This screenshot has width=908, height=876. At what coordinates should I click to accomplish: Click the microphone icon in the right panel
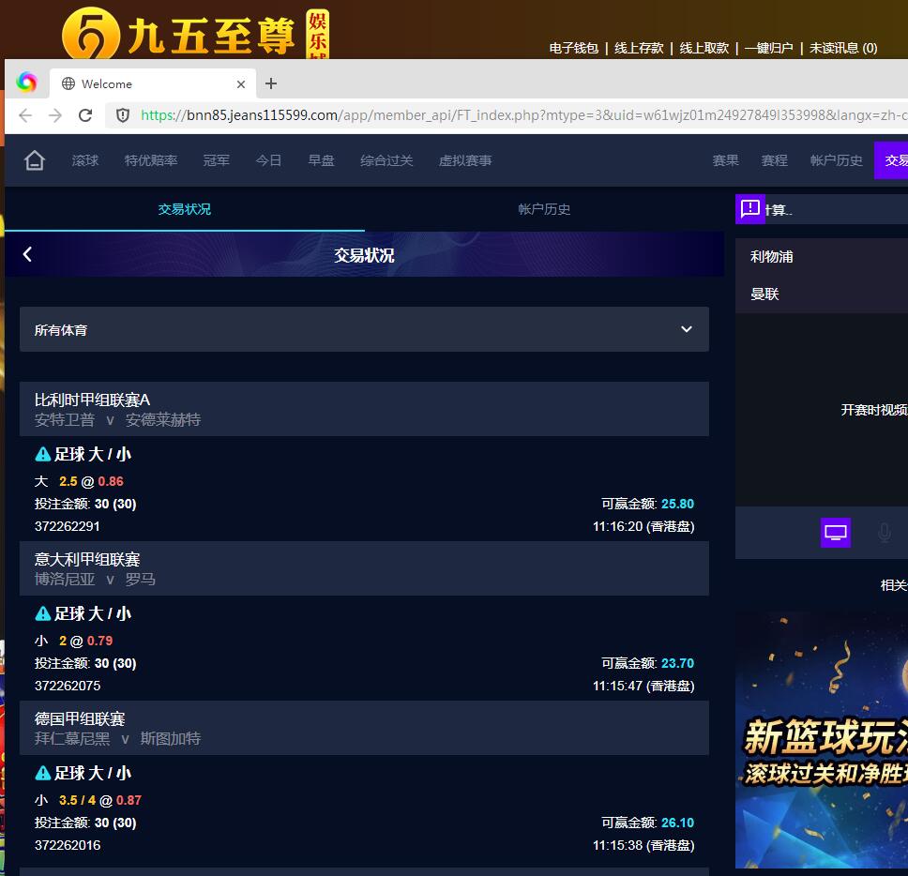[x=885, y=533]
